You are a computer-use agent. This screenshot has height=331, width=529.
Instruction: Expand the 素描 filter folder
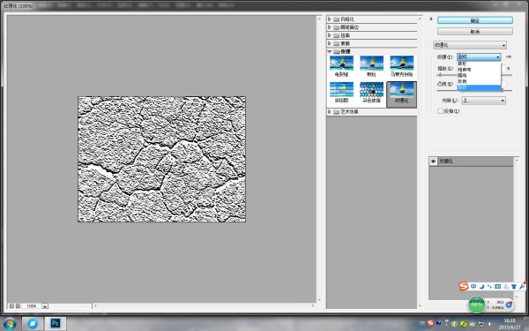[x=329, y=43]
